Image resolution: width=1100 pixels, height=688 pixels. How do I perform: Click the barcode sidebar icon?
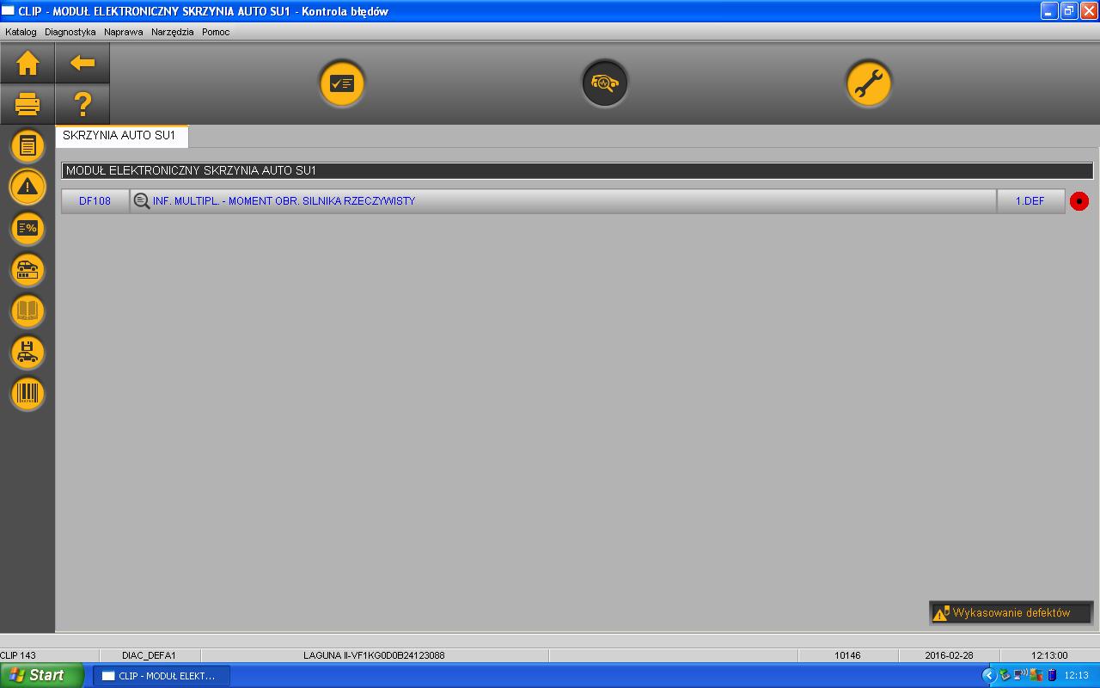(x=27, y=393)
